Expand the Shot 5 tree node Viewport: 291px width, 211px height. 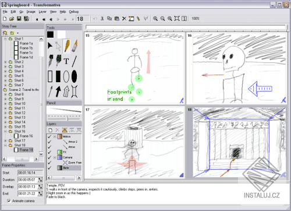coord(5,76)
